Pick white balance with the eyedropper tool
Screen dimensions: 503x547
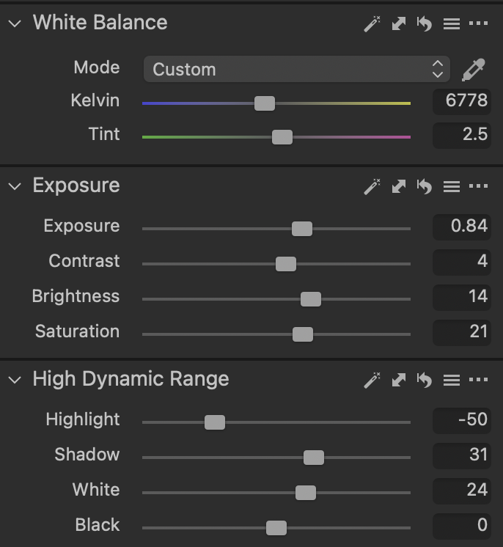pos(474,70)
